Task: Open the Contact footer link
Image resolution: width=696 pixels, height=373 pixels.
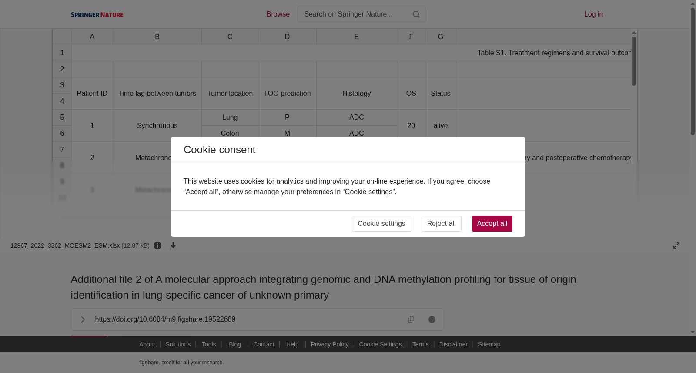Action: pyautogui.click(x=264, y=344)
